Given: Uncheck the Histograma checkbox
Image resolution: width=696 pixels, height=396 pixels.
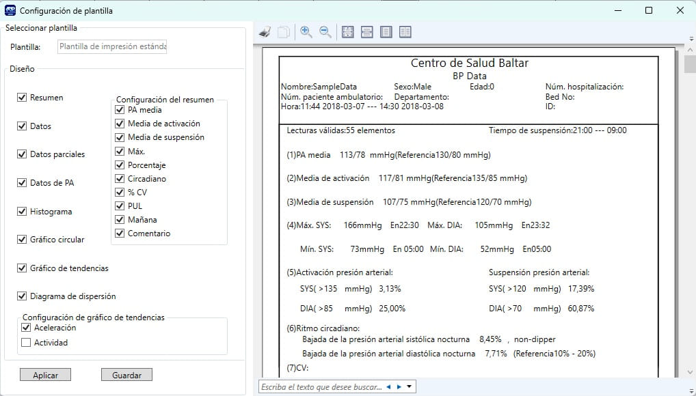Looking at the screenshot, I should (x=22, y=212).
